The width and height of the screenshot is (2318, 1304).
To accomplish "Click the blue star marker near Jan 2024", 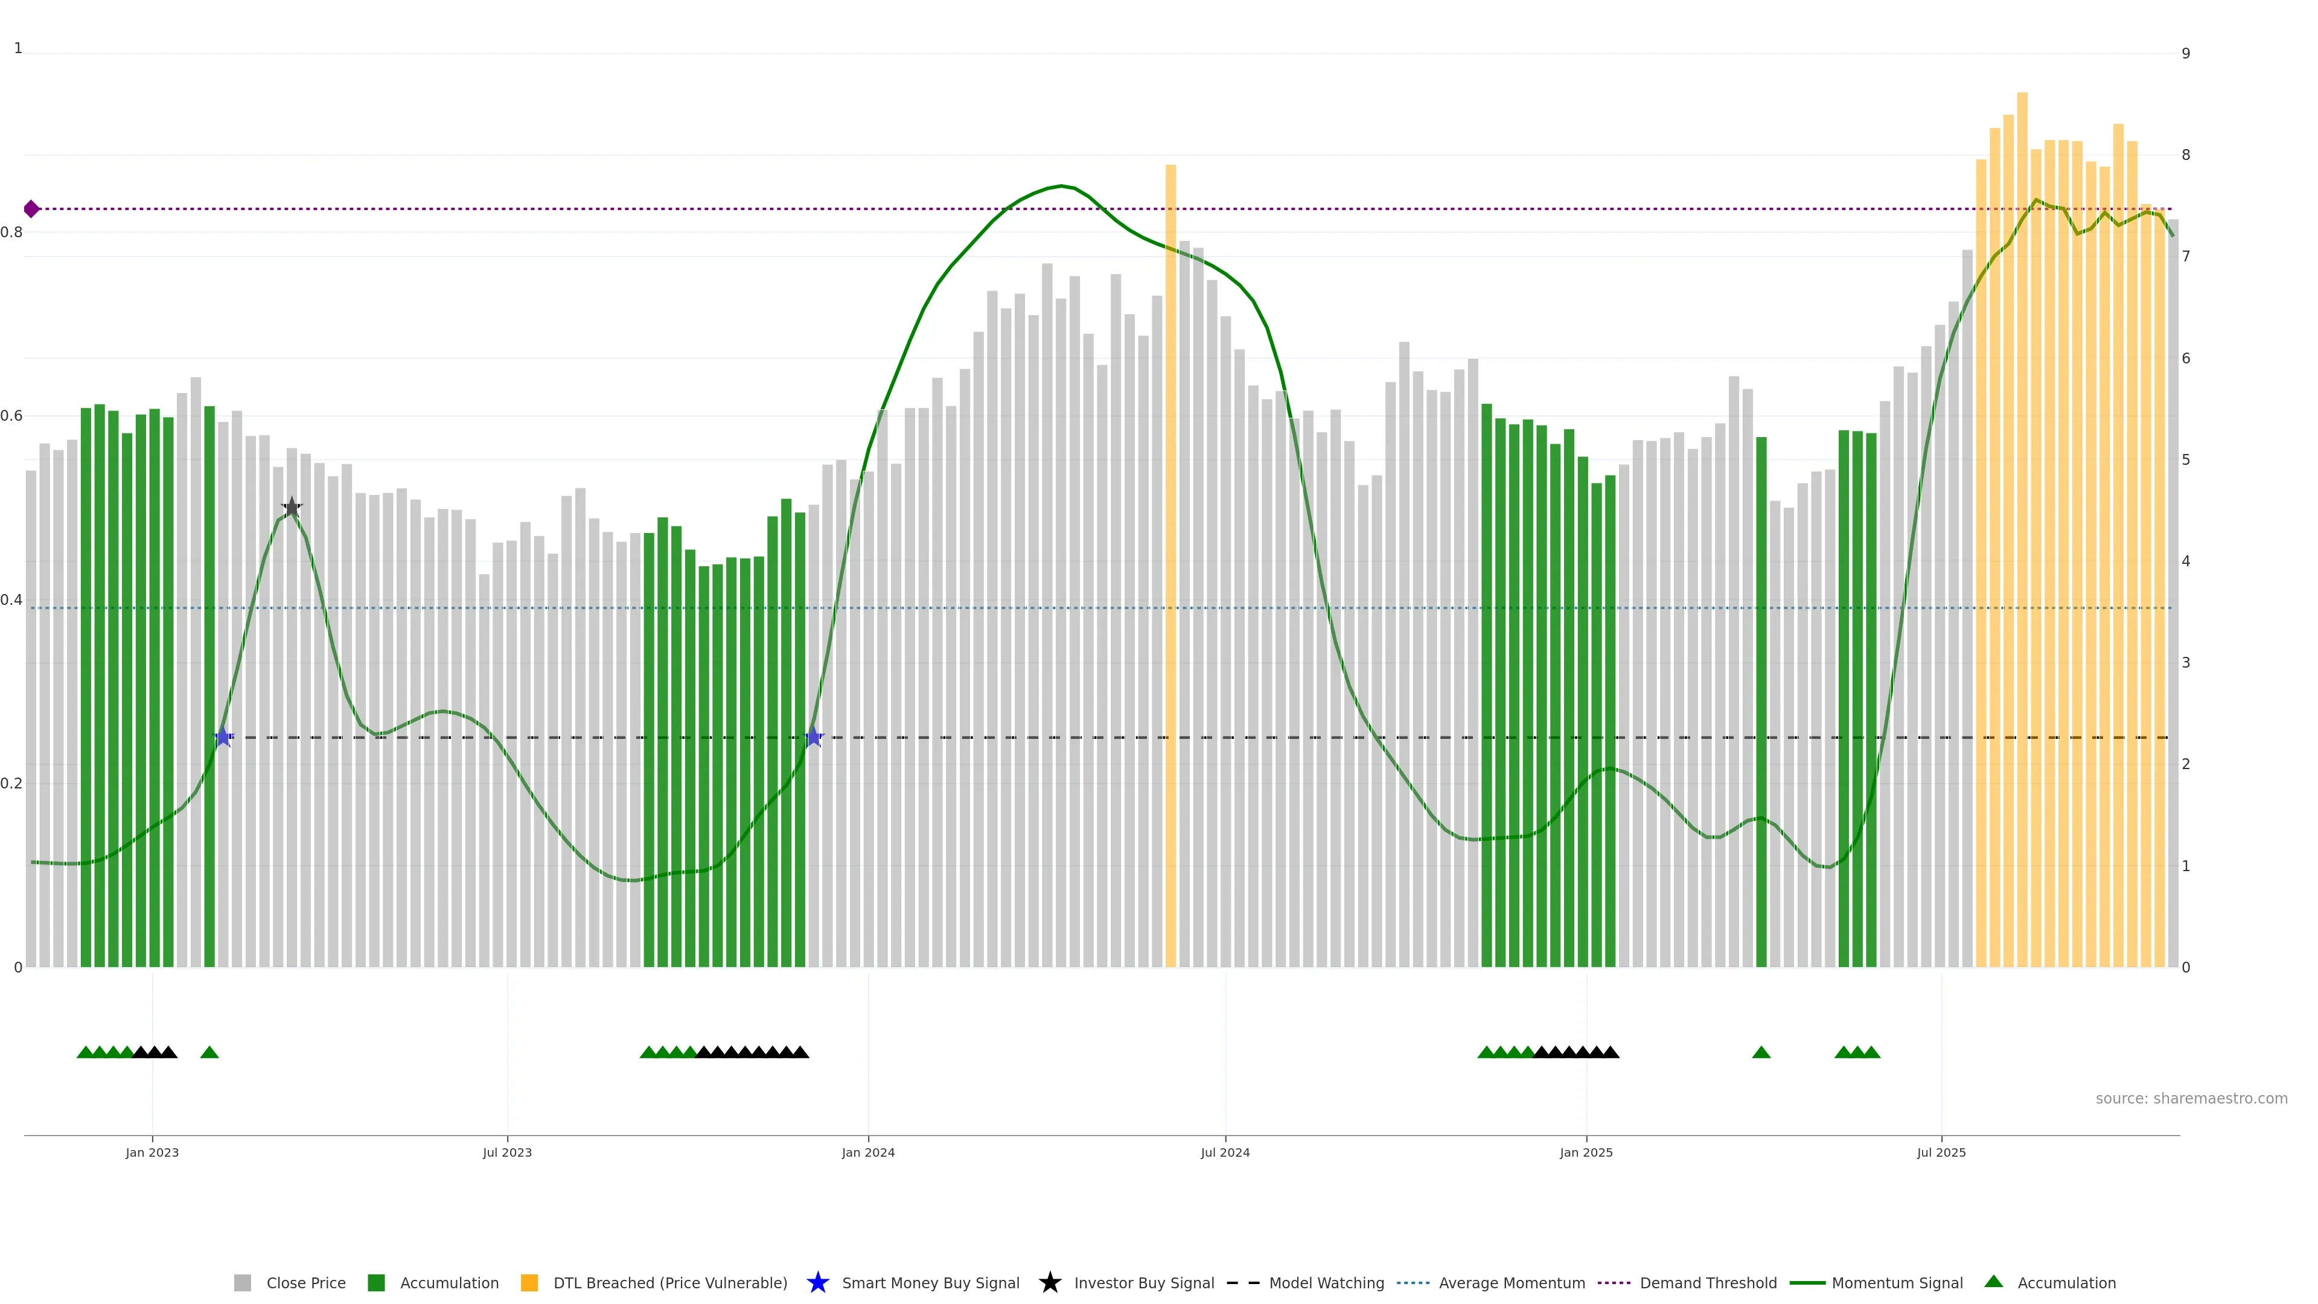I will click(x=814, y=737).
